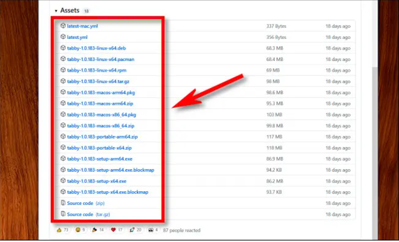Download Source code (zip)

(86, 203)
